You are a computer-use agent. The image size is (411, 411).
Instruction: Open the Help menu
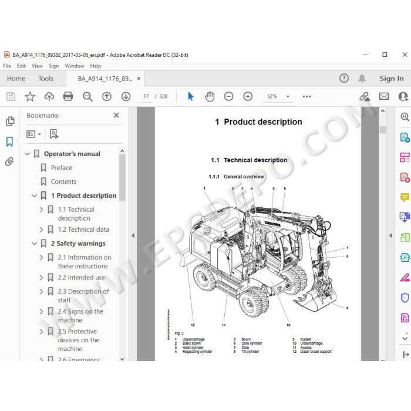tap(95, 66)
